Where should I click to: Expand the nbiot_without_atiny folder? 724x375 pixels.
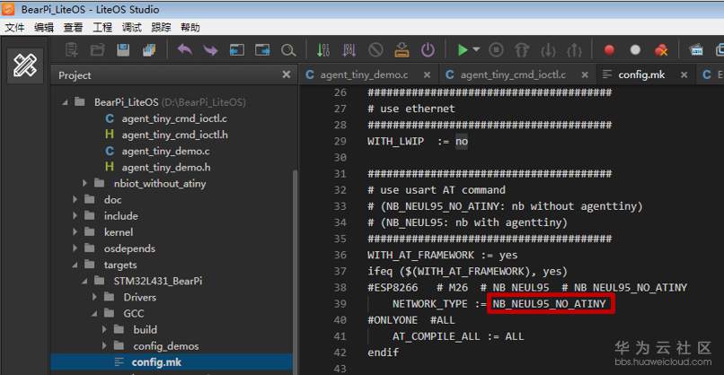(84, 184)
